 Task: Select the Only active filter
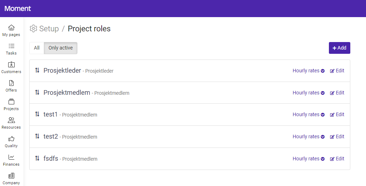(x=61, y=48)
